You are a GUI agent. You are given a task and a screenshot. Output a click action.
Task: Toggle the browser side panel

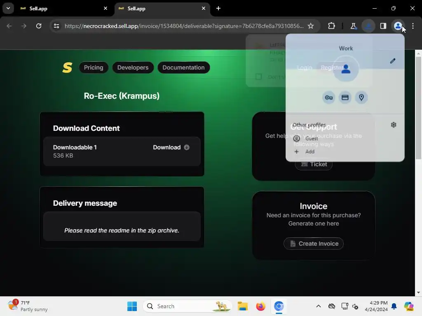[x=383, y=26]
